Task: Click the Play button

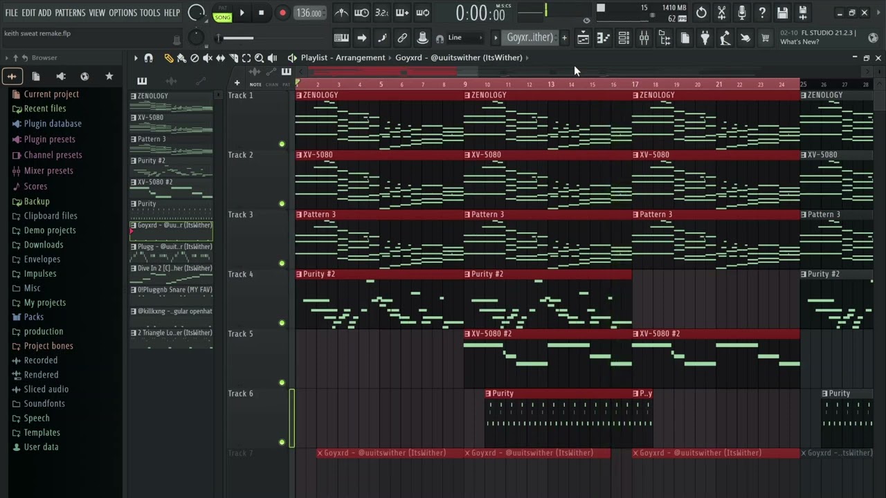Action: tap(242, 12)
